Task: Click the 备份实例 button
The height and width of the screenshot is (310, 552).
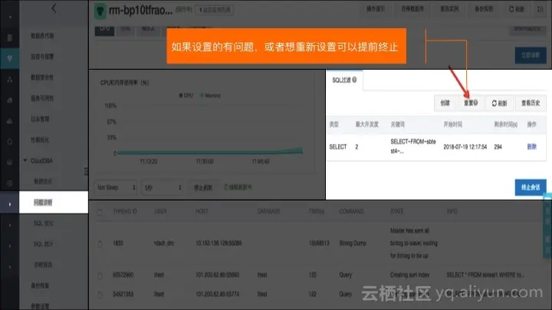Action: [484, 9]
